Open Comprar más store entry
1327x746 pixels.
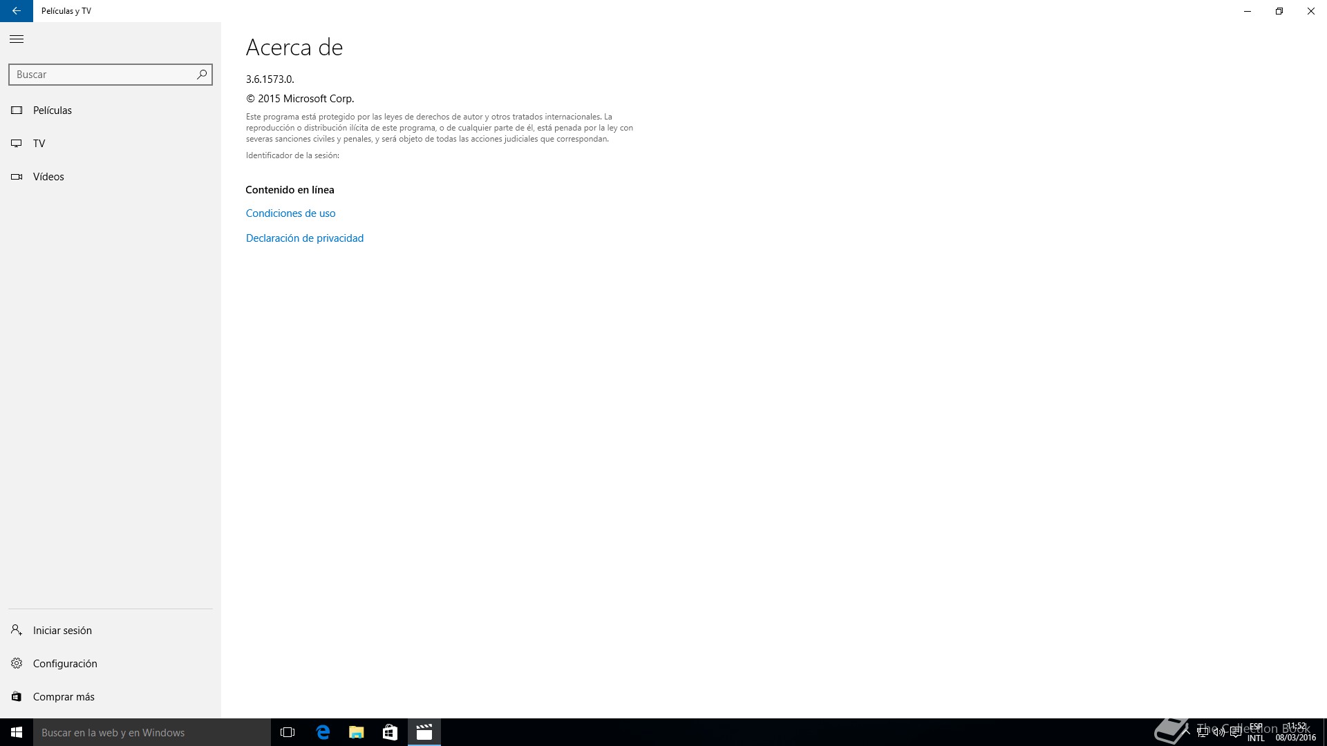click(111, 696)
